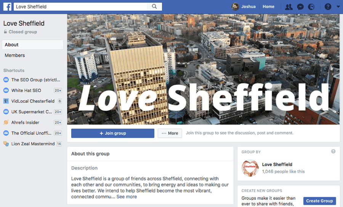Open the friend requests icon
Screen dimensions: 343x207
tap(289, 7)
